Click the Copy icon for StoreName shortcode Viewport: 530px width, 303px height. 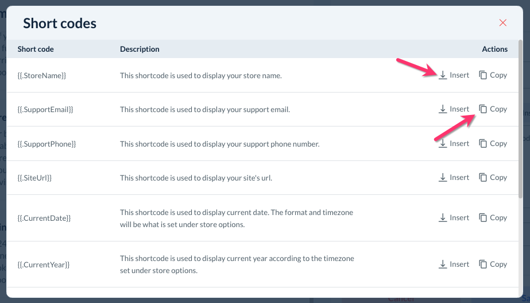[483, 75]
